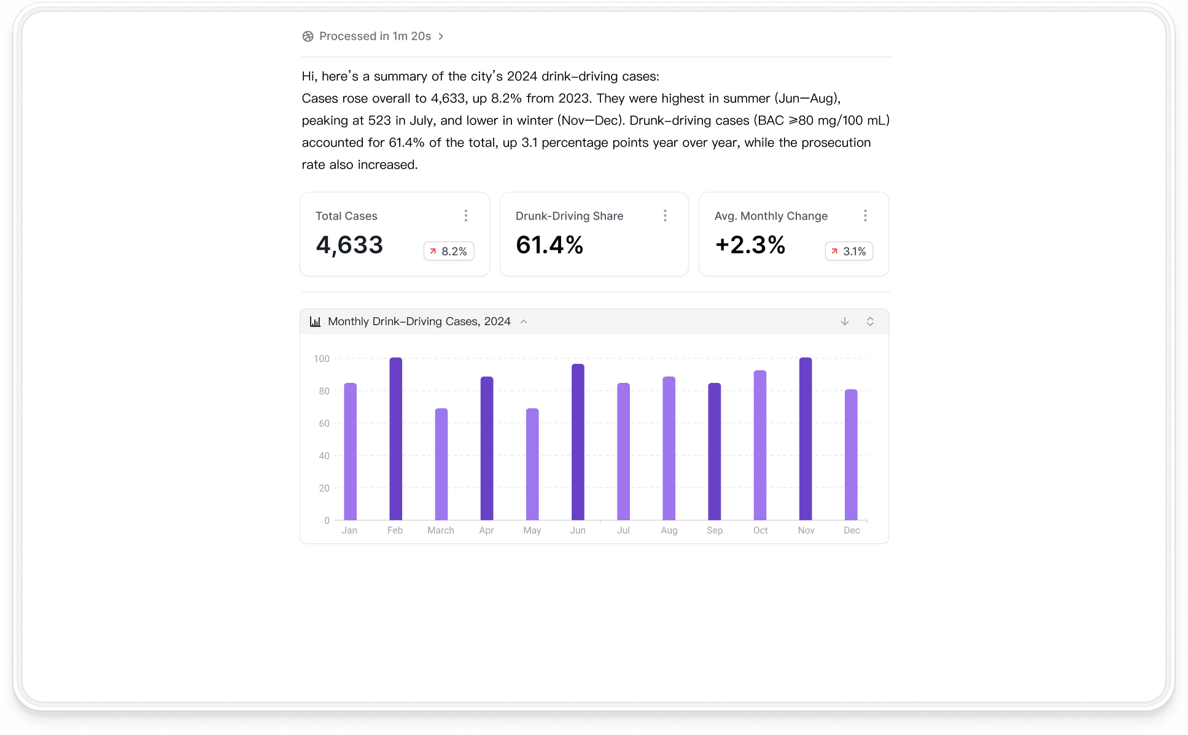This screenshot has width=1188, height=735.
Task: Collapse the Monthly Drink-Driving Cases chart chevron
Action: point(524,321)
